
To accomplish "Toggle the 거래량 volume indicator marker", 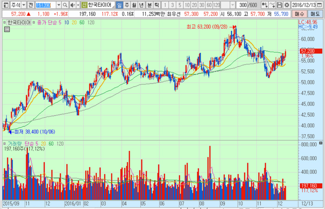I will pos(5,144).
